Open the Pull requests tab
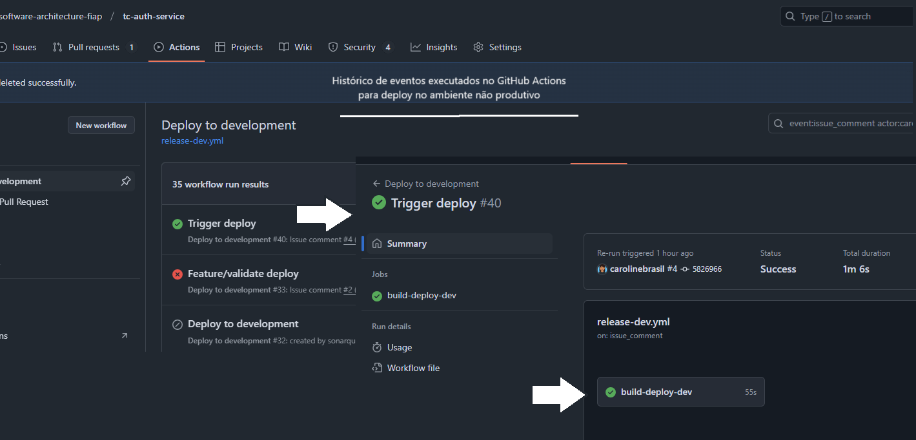The height and width of the screenshot is (440, 916). pos(94,47)
